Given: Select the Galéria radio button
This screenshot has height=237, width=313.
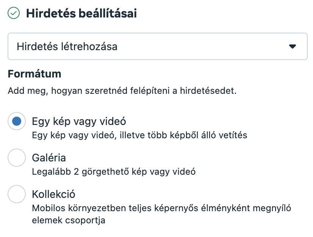Looking at the screenshot, I should (x=17, y=158).
